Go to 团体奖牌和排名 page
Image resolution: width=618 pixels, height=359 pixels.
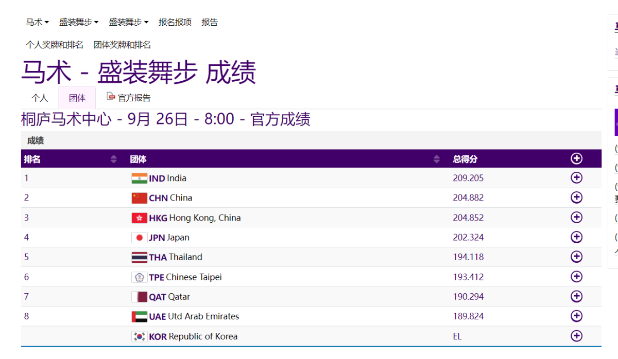[122, 45]
